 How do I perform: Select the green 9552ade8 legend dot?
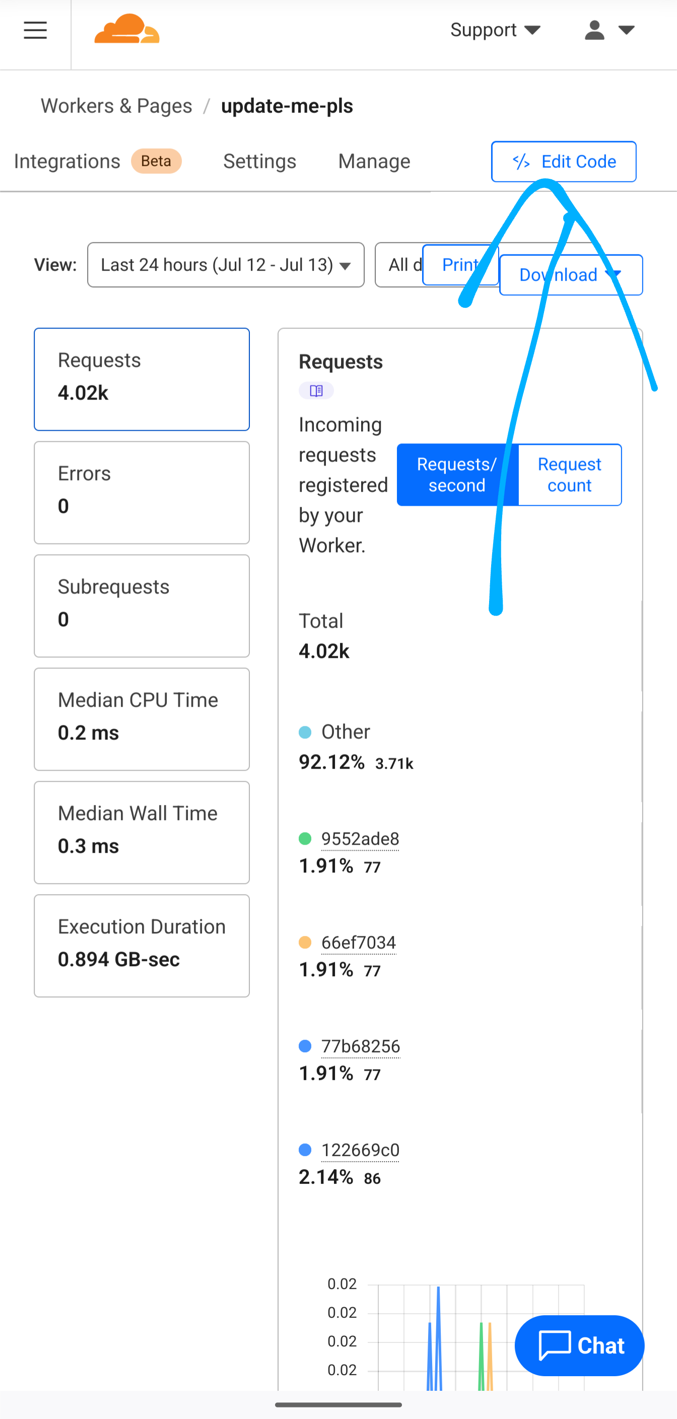tap(305, 839)
